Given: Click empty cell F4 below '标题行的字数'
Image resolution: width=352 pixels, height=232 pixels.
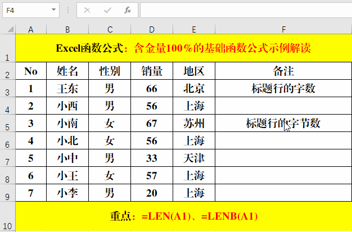Looking at the screenshot, I should coord(283,106).
